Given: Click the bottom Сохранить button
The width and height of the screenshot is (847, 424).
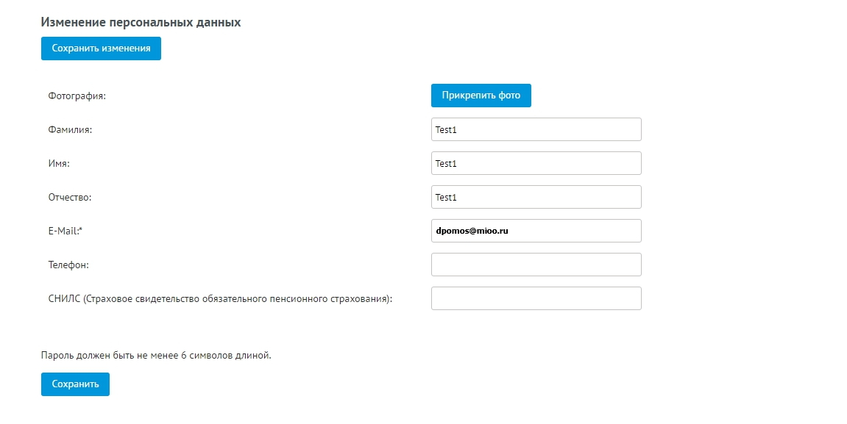Looking at the screenshot, I should pos(75,384).
